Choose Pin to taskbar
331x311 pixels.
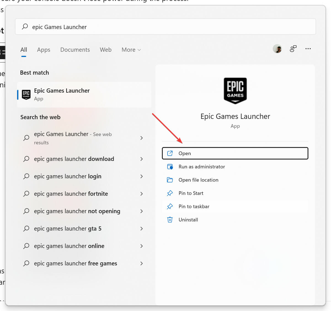(x=235, y=207)
